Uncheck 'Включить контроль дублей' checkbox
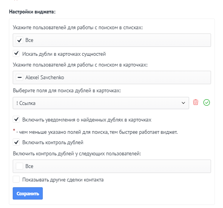Image resolution: width=223 pixels, height=208 pixels. [16, 142]
